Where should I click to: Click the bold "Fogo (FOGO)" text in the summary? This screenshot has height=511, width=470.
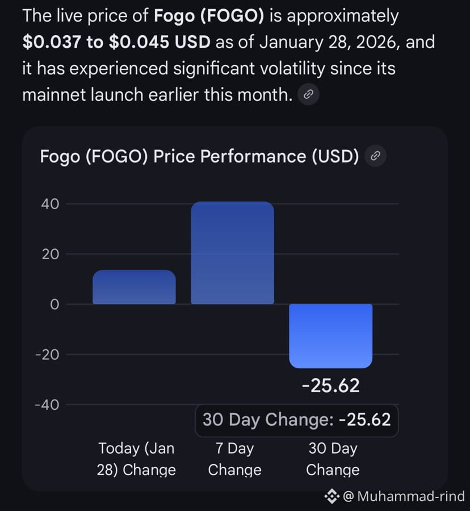209,16
